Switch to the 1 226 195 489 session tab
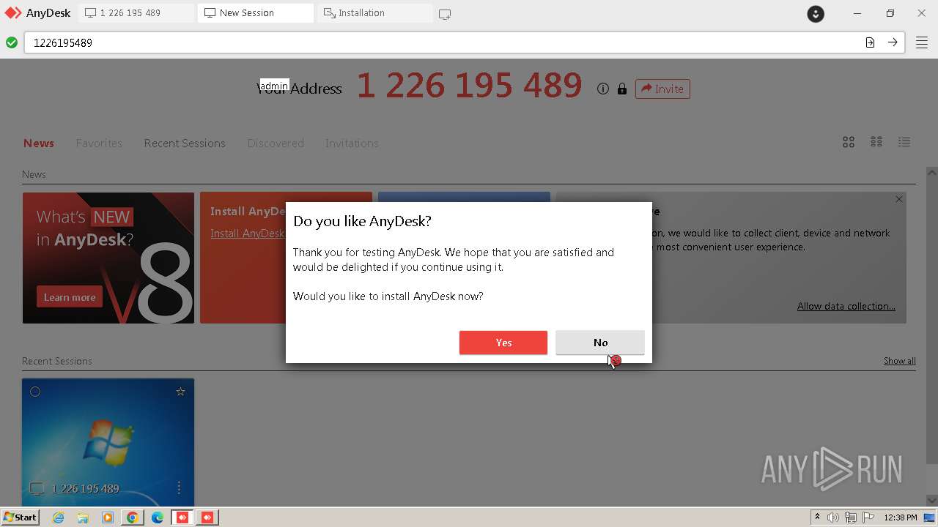 pyautogui.click(x=136, y=12)
